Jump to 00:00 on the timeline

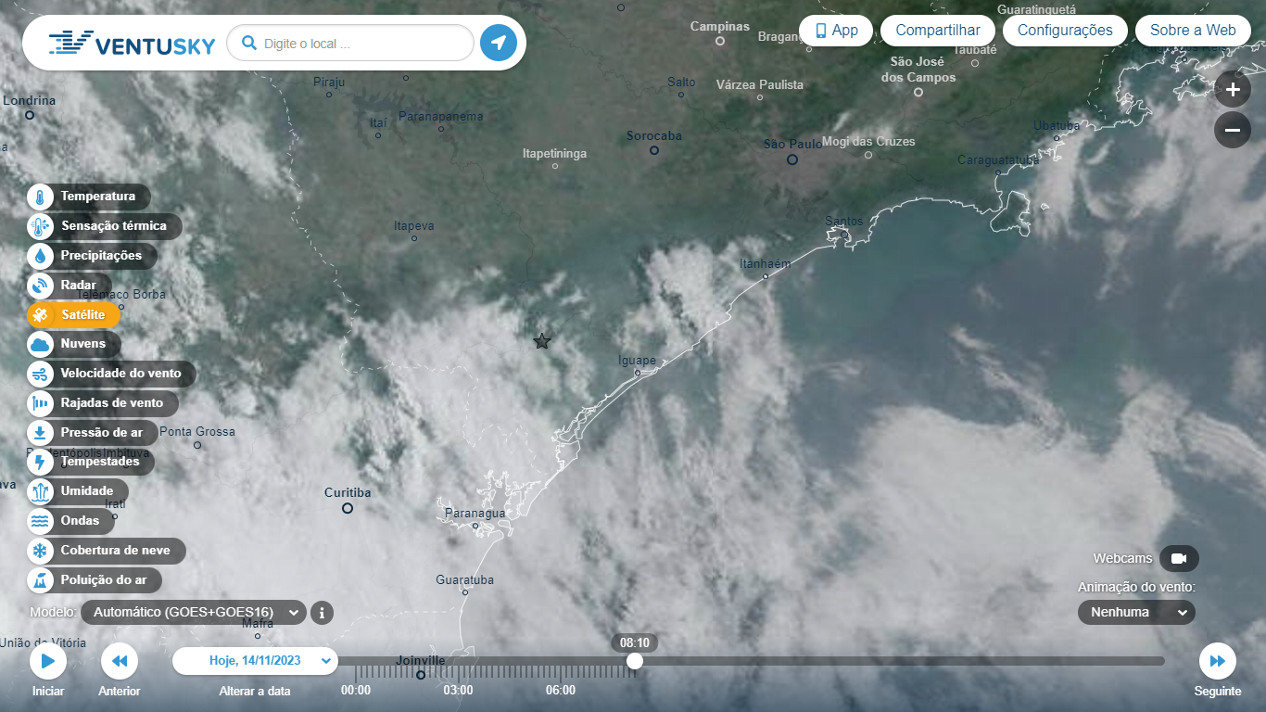(356, 690)
